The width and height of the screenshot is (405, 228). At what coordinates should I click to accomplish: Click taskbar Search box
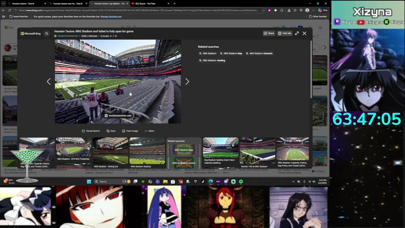[x=112, y=181]
